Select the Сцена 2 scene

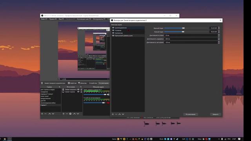click(x=51, y=105)
